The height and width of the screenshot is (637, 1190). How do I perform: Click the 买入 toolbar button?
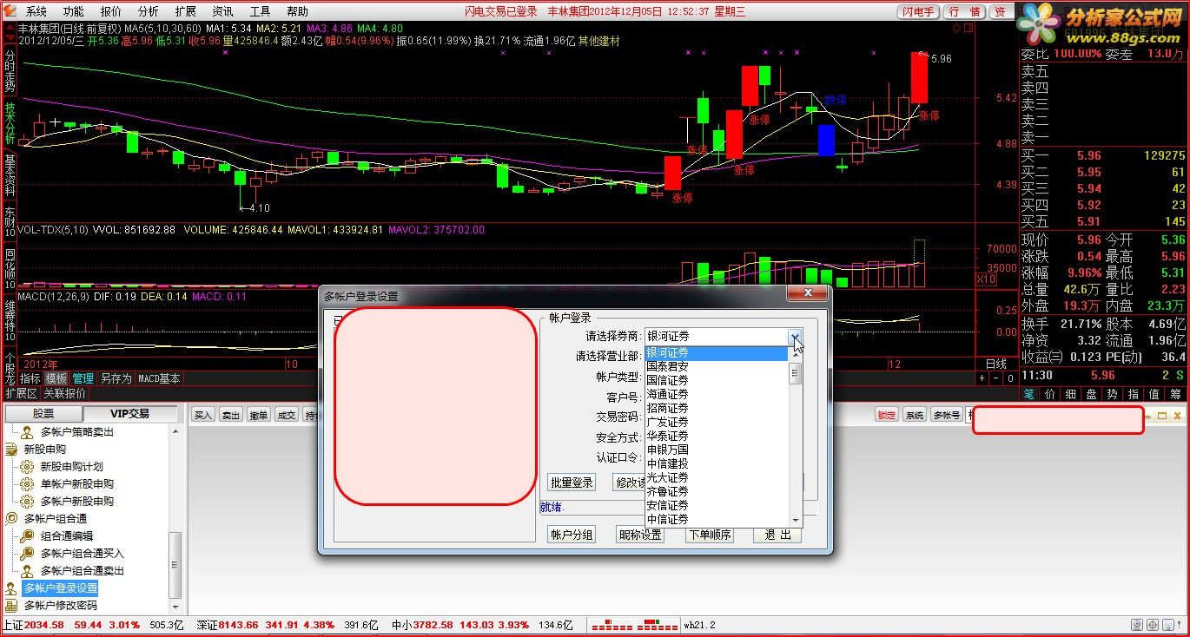point(203,416)
